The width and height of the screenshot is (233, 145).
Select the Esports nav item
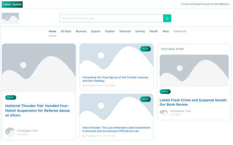[96, 31]
